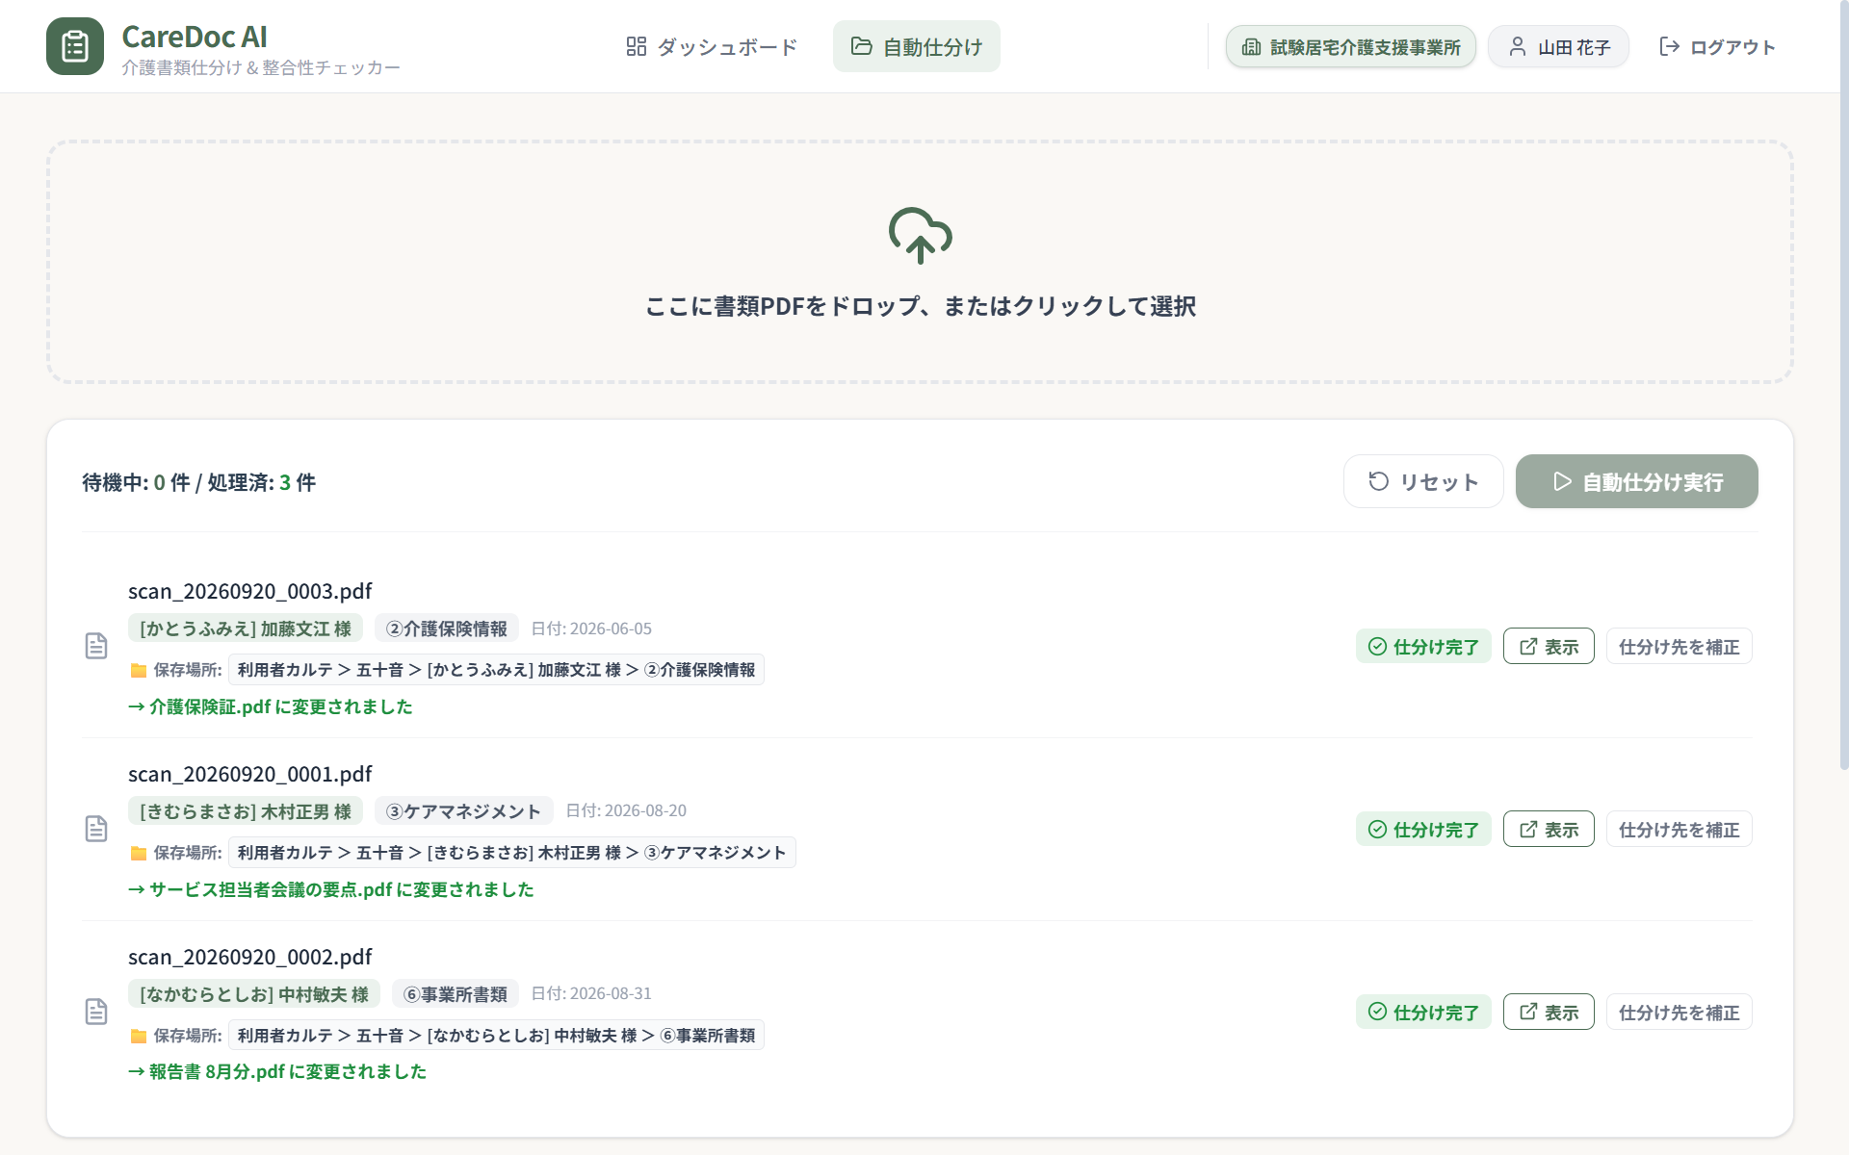Click the PDF drop zone to select files
The image size is (1849, 1155).
pos(920,262)
